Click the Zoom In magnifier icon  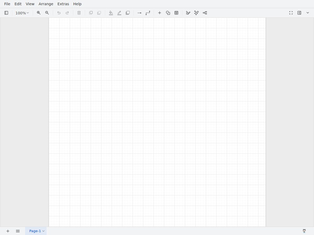[39, 13]
